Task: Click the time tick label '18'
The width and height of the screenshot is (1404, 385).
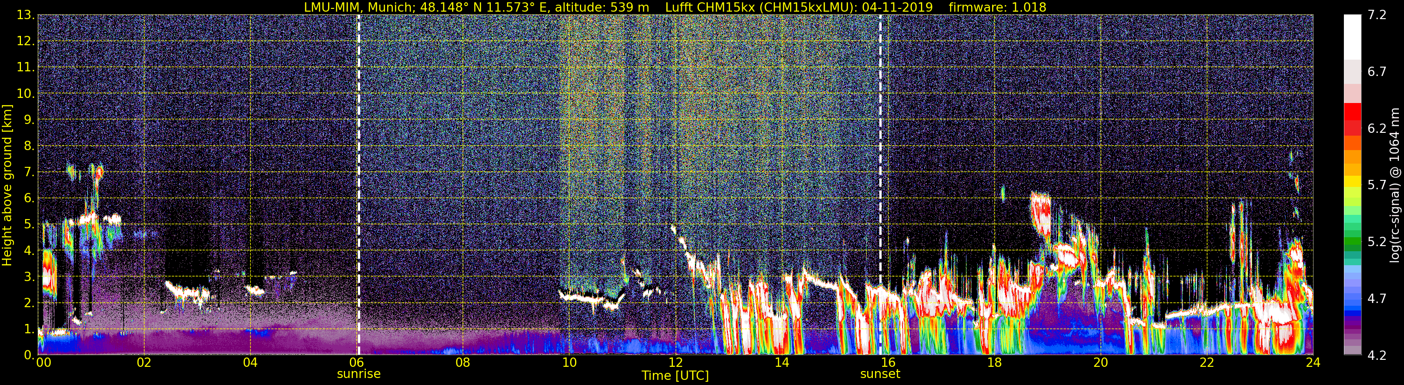Action: pos(994,363)
